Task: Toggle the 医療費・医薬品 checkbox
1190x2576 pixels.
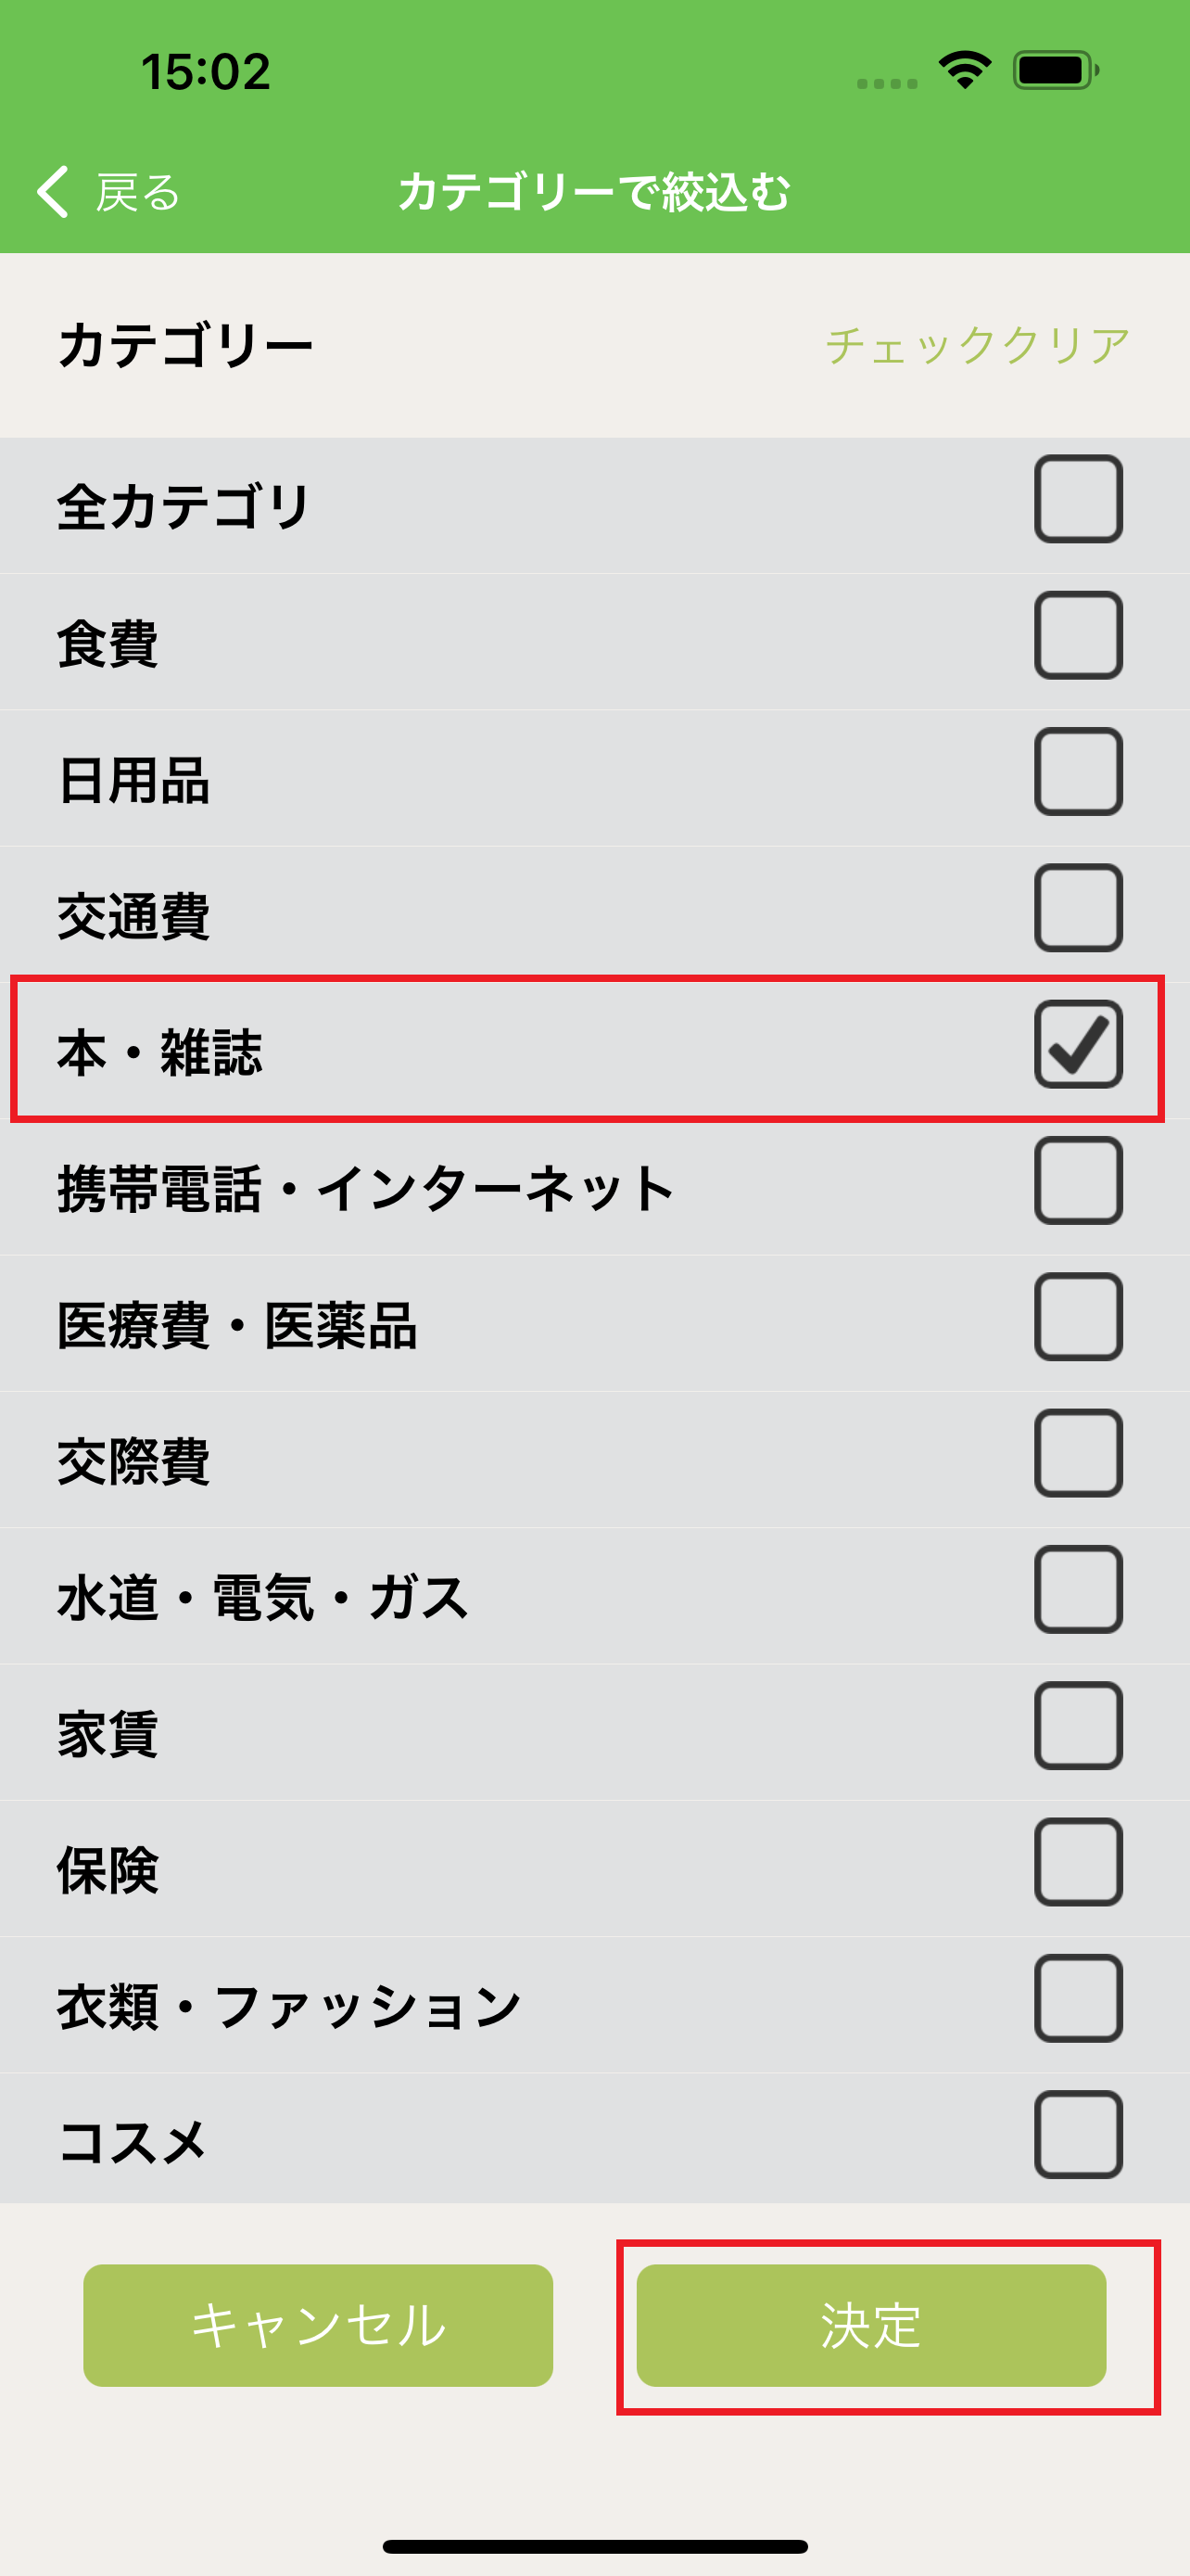Action: (1077, 1317)
